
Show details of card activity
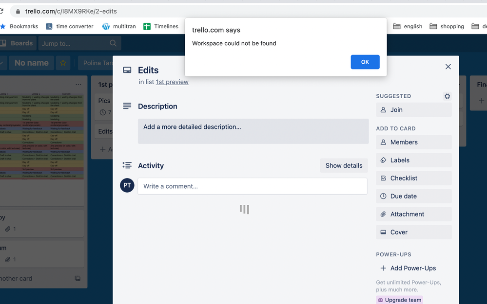click(x=344, y=165)
